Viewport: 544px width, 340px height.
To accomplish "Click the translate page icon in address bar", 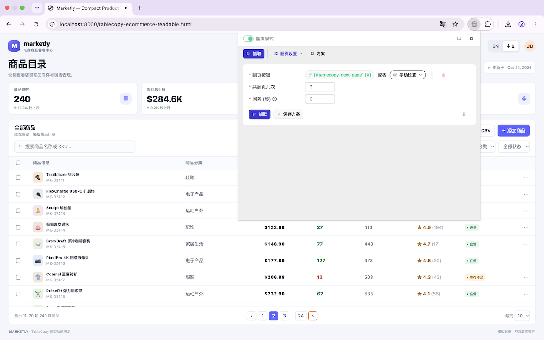I will [443, 24].
